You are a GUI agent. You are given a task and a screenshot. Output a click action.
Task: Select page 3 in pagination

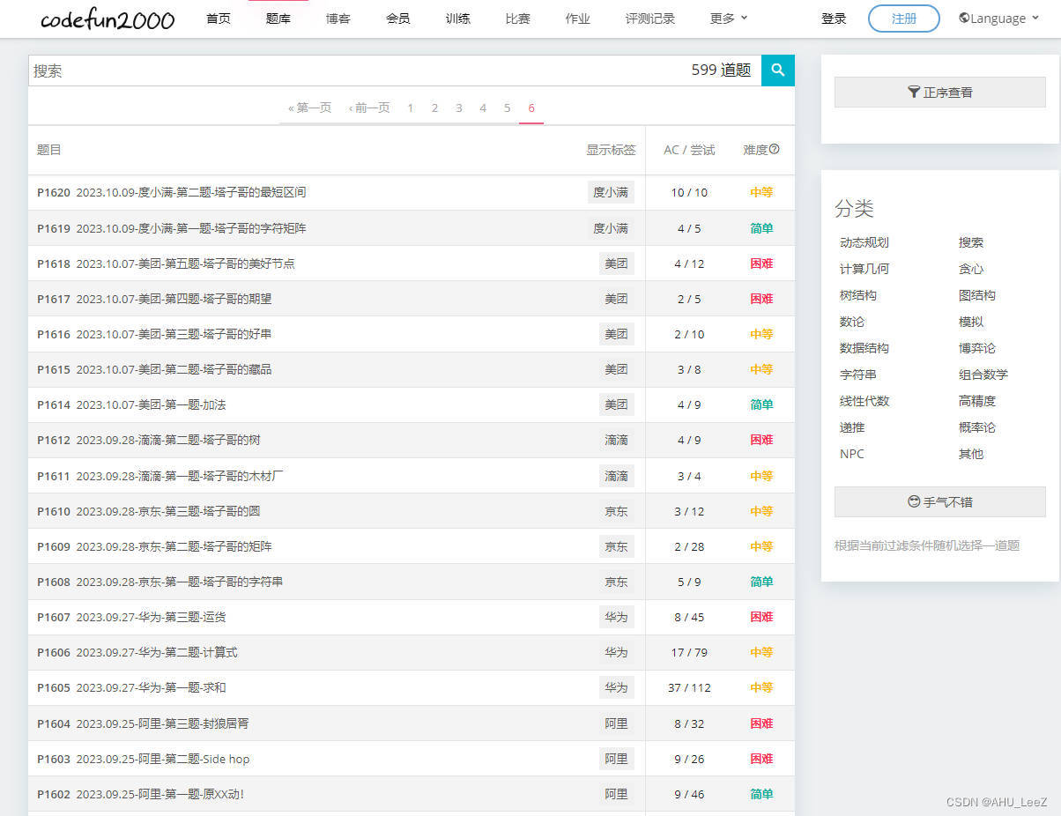click(x=459, y=108)
